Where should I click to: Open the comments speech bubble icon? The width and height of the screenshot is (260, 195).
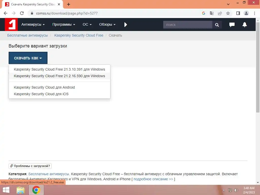[232, 25]
